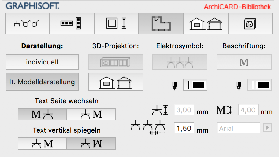This screenshot has width=279, height=157.
Task: Place text left of symbol (M before socket)
Action: coord(42,114)
